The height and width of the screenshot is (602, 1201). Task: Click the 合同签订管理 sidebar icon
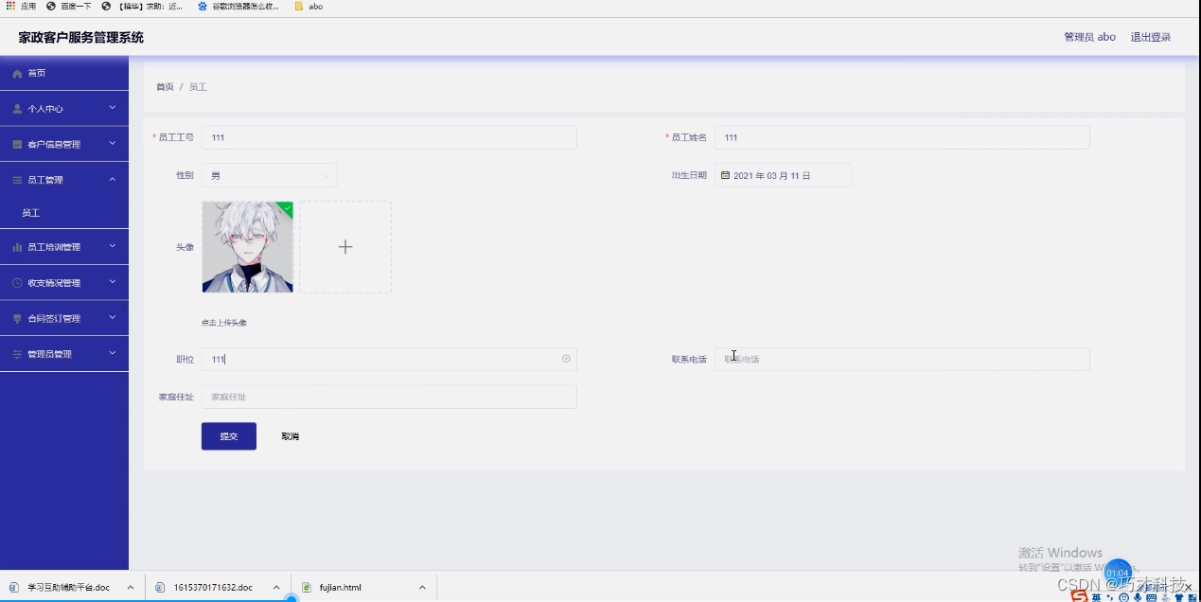click(x=17, y=319)
